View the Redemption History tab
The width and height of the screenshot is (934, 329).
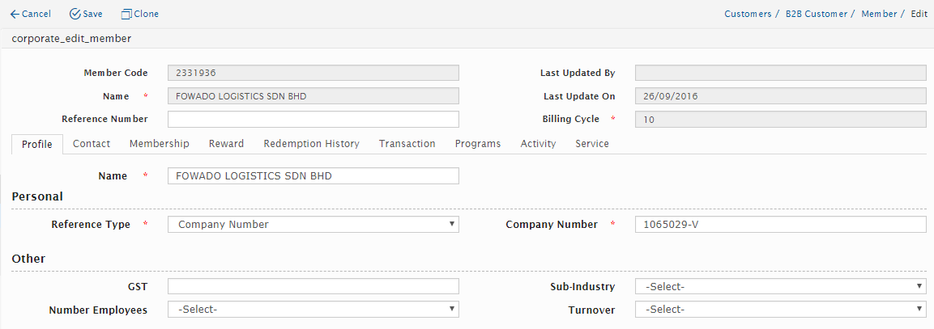pos(311,144)
